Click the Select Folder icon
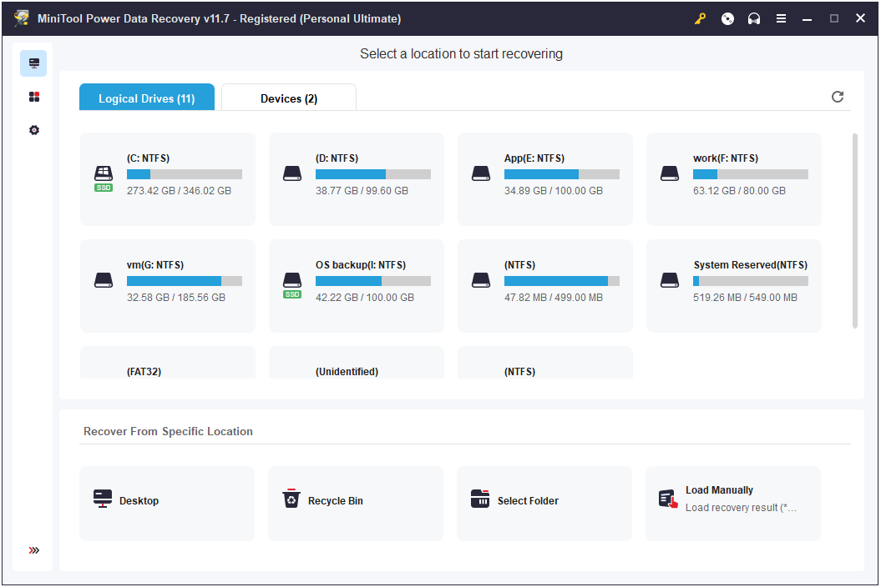The image size is (881, 587). click(480, 499)
